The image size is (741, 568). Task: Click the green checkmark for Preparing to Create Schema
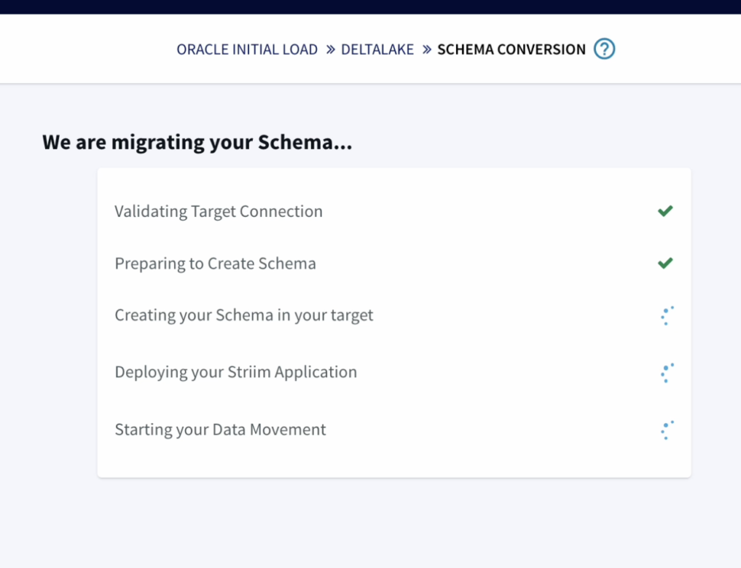click(x=665, y=263)
